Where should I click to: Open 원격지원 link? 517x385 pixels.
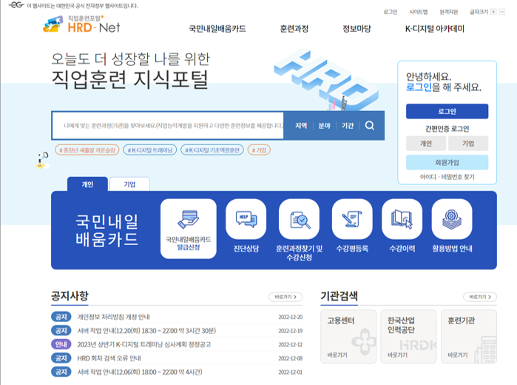pyautogui.click(x=449, y=12)
